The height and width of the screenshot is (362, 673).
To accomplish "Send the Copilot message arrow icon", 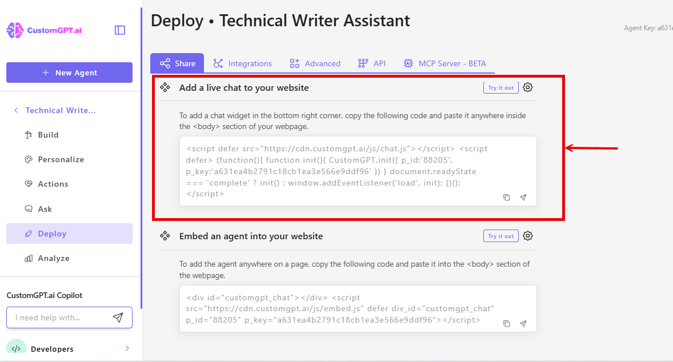I will click(118, 317).
